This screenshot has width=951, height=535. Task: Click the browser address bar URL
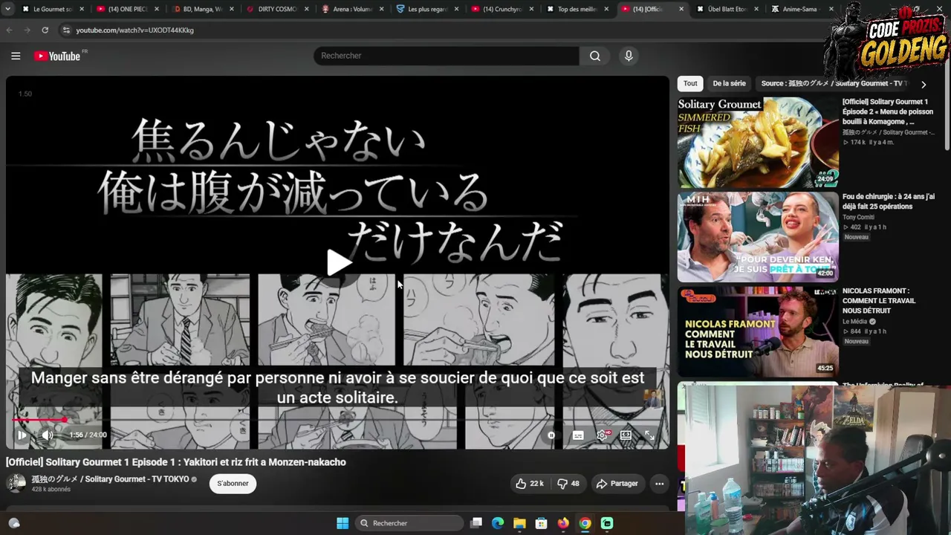pos(135,30)
